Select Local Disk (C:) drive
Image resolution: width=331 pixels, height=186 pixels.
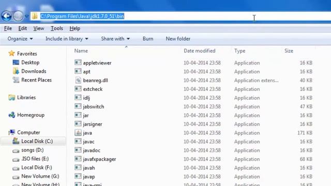[37, 141]
